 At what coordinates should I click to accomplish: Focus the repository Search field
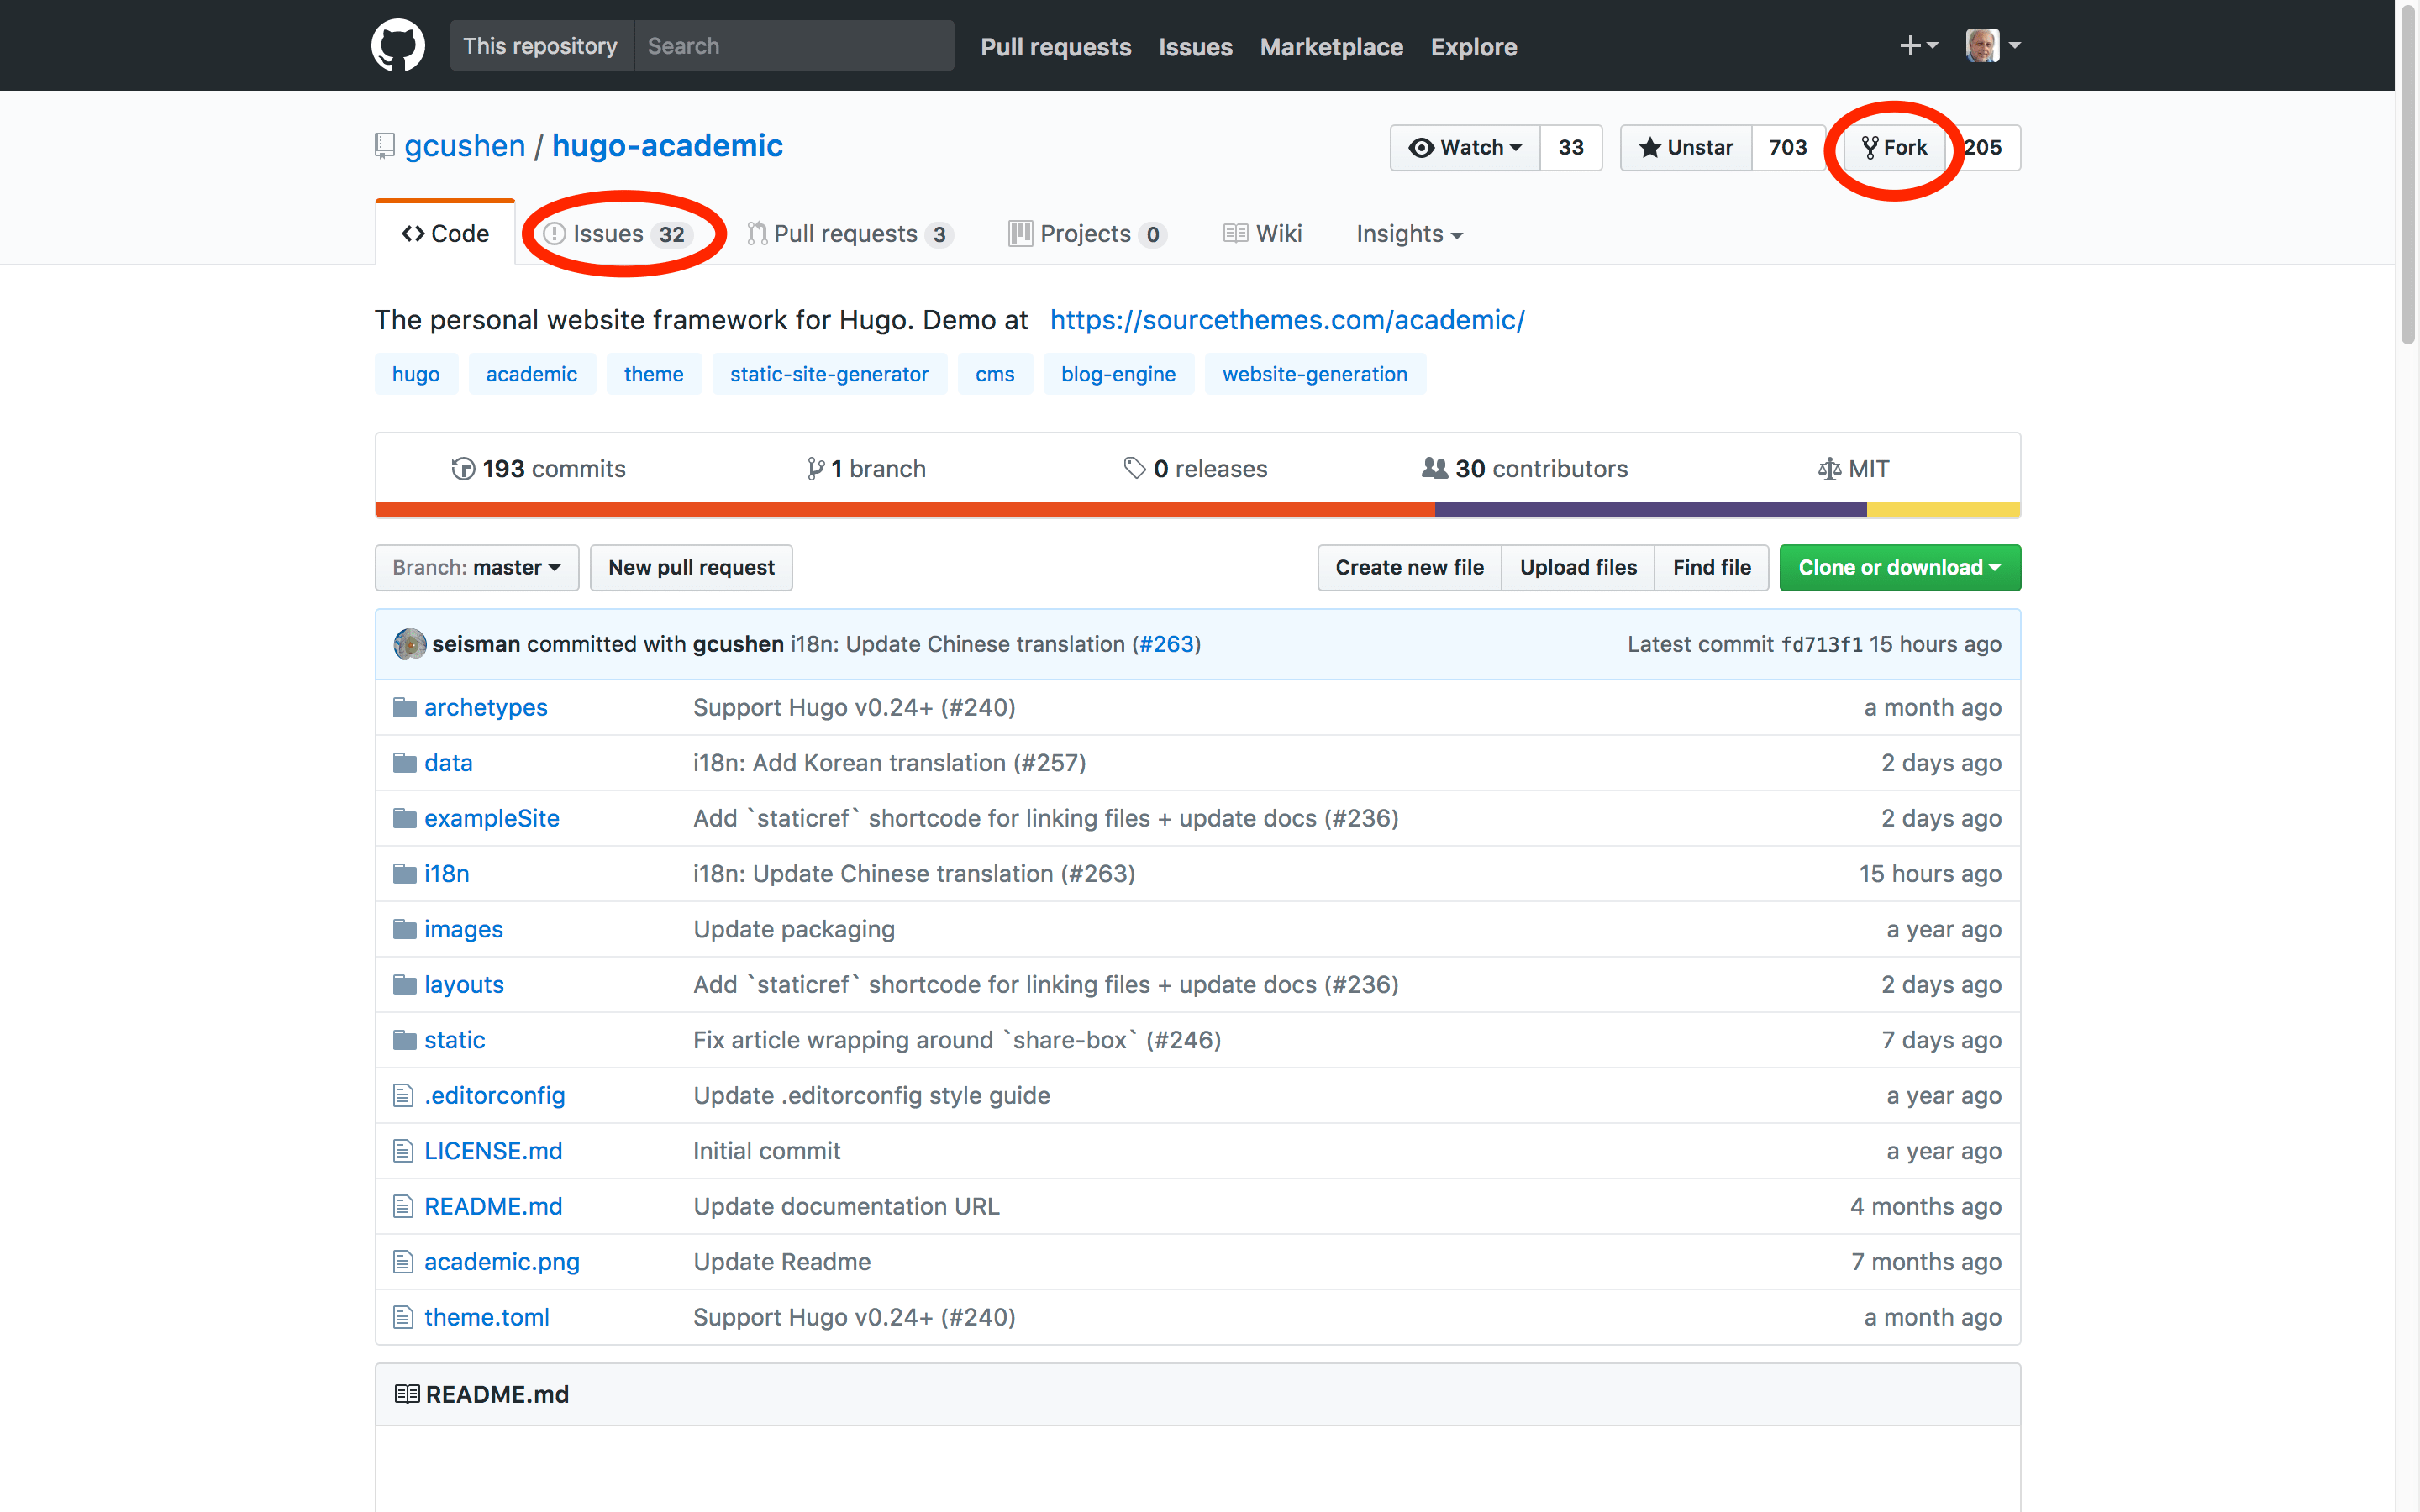pyautogui.click(x=793, y=46)
